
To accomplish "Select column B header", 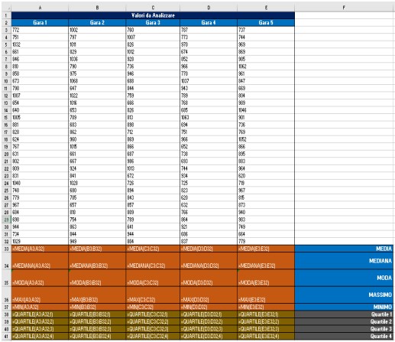I will (x=97, y=8).
